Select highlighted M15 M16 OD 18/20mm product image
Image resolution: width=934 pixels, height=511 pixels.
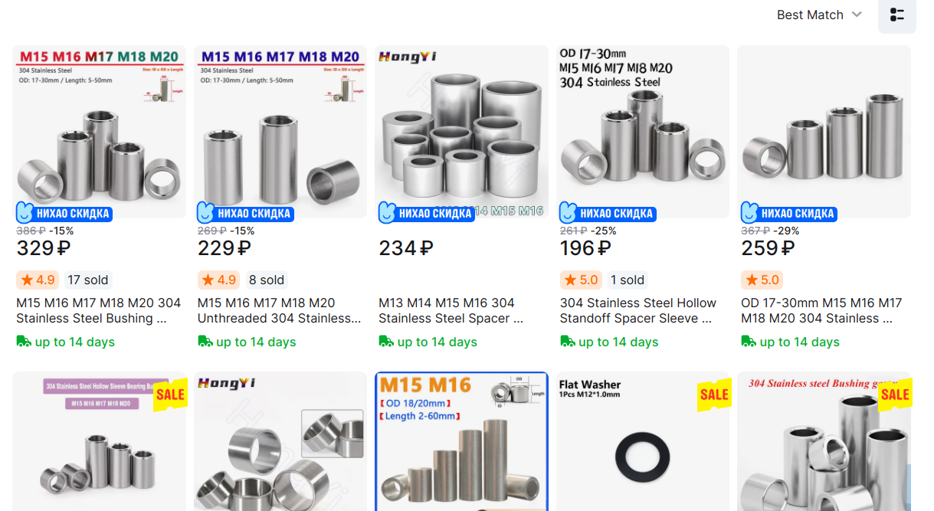pyautogui.click(x=461, y=441)
